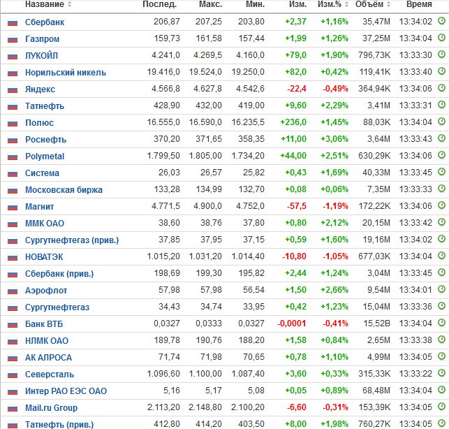Open the НЛМК ОАО stock link
The image size is (449, 429).
pos(47,341)
